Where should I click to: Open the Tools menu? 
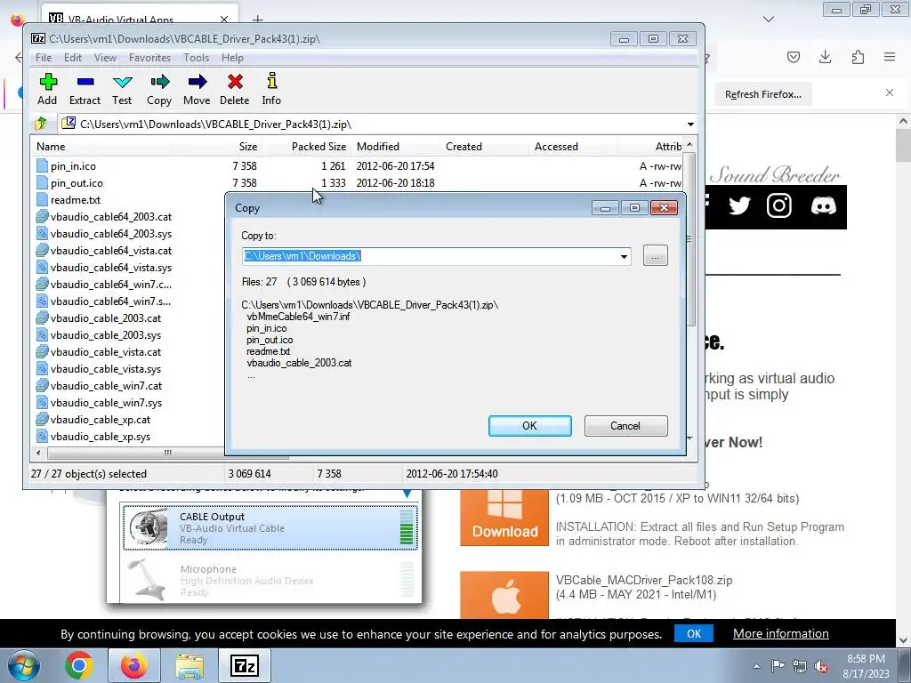point(196,58)
